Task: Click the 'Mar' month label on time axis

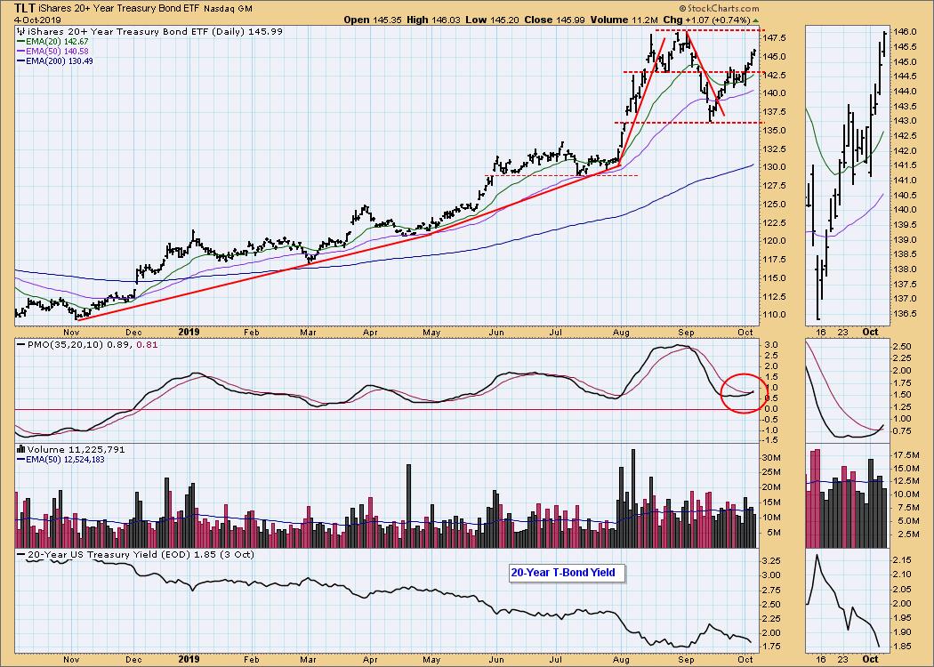Action: click(x=308, y=333)
